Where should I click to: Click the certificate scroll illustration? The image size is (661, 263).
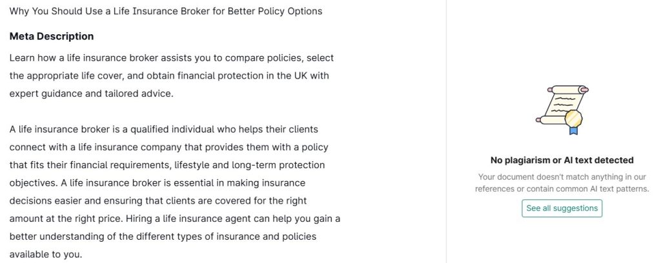coord(562,110)
